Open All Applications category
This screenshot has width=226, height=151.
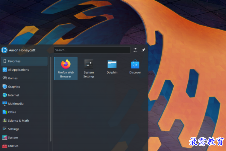[x=24, y=70]
